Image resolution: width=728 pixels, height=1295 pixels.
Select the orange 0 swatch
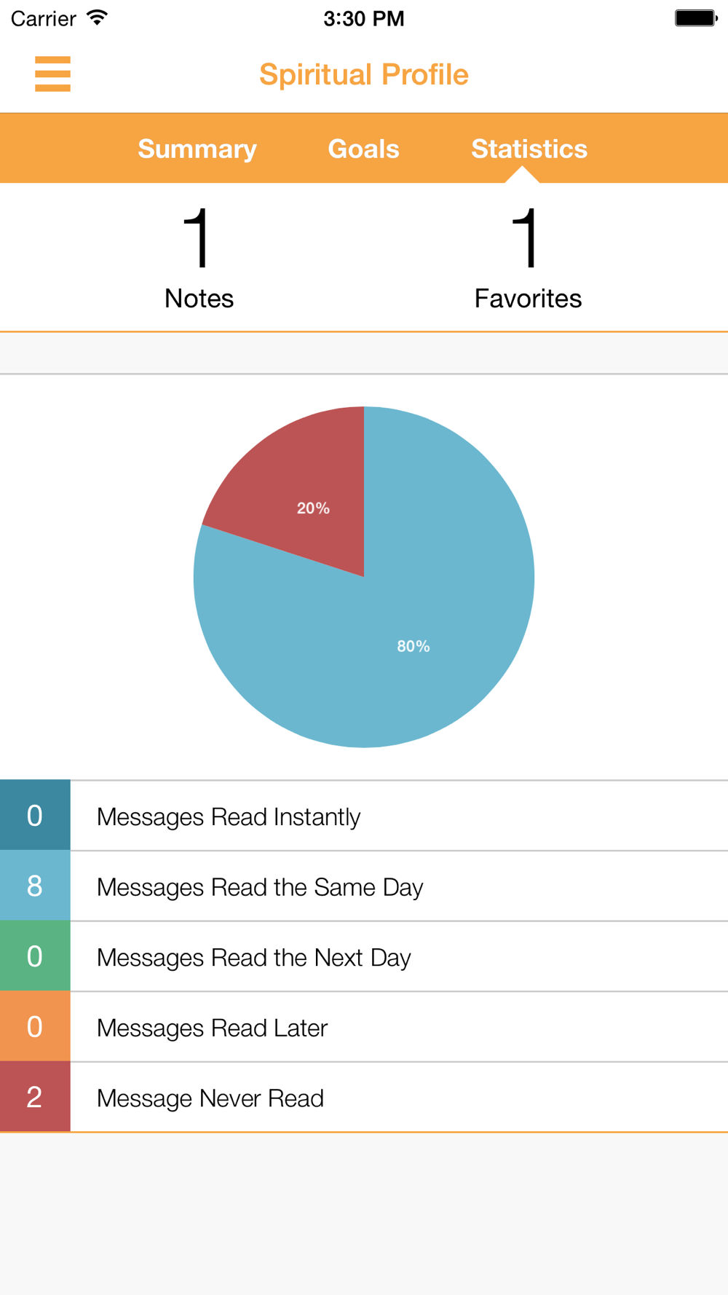tap(35, 1026)
